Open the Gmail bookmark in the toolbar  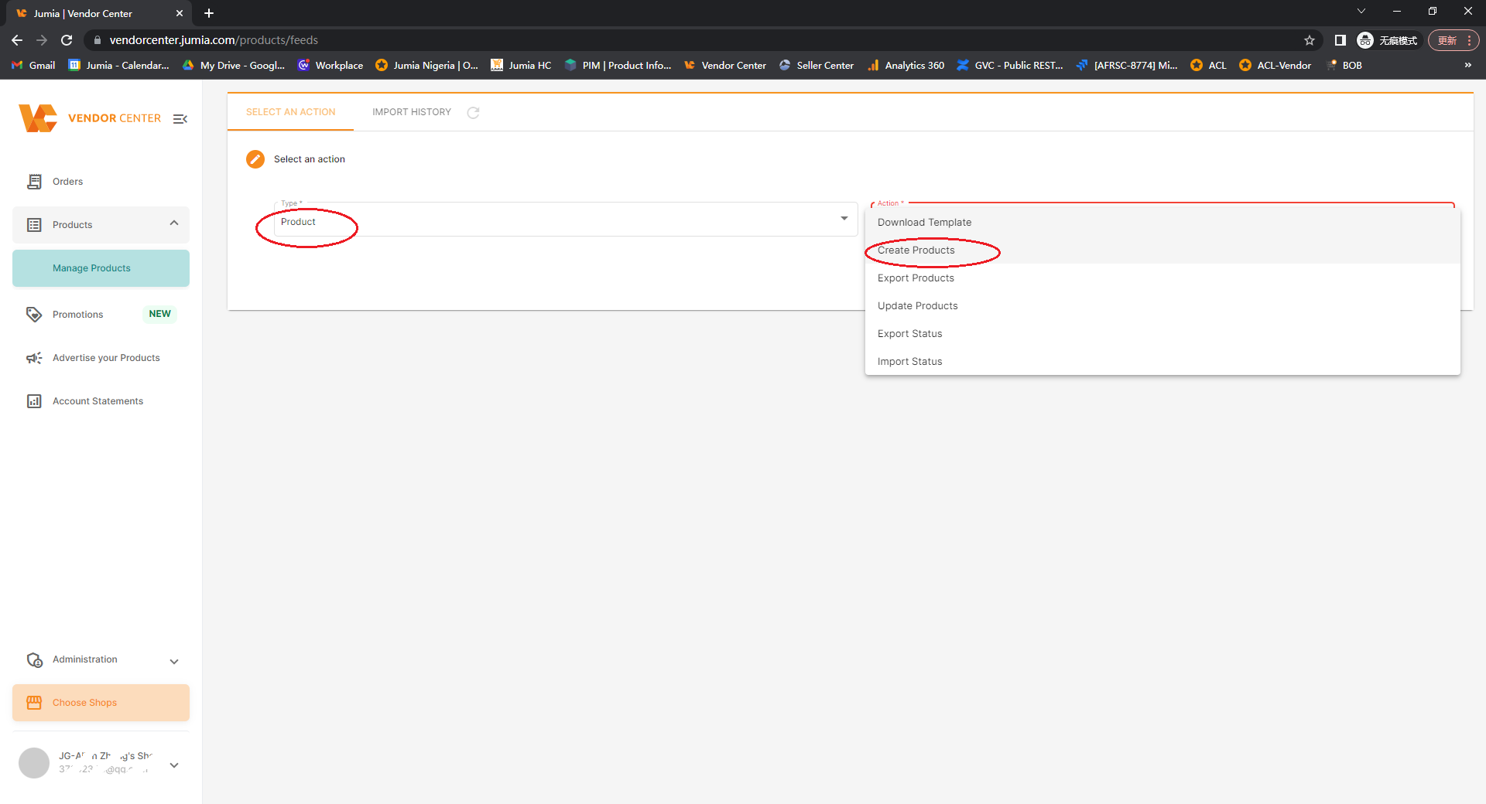[33, 65]
